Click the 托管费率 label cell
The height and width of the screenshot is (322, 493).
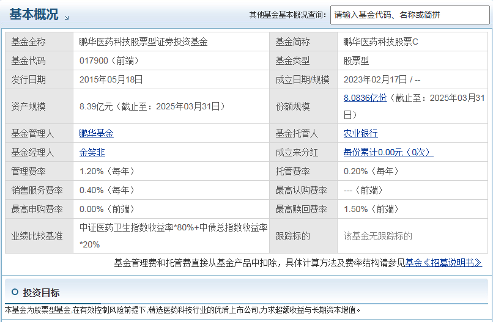coord(303,171)
